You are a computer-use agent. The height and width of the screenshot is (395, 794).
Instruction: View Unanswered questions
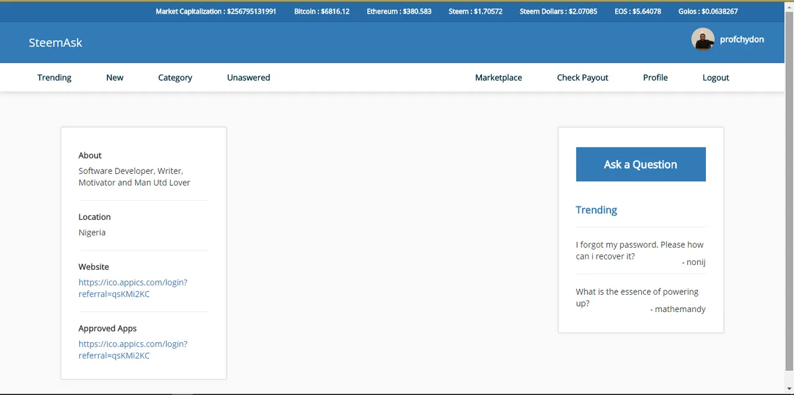[248, 77]
